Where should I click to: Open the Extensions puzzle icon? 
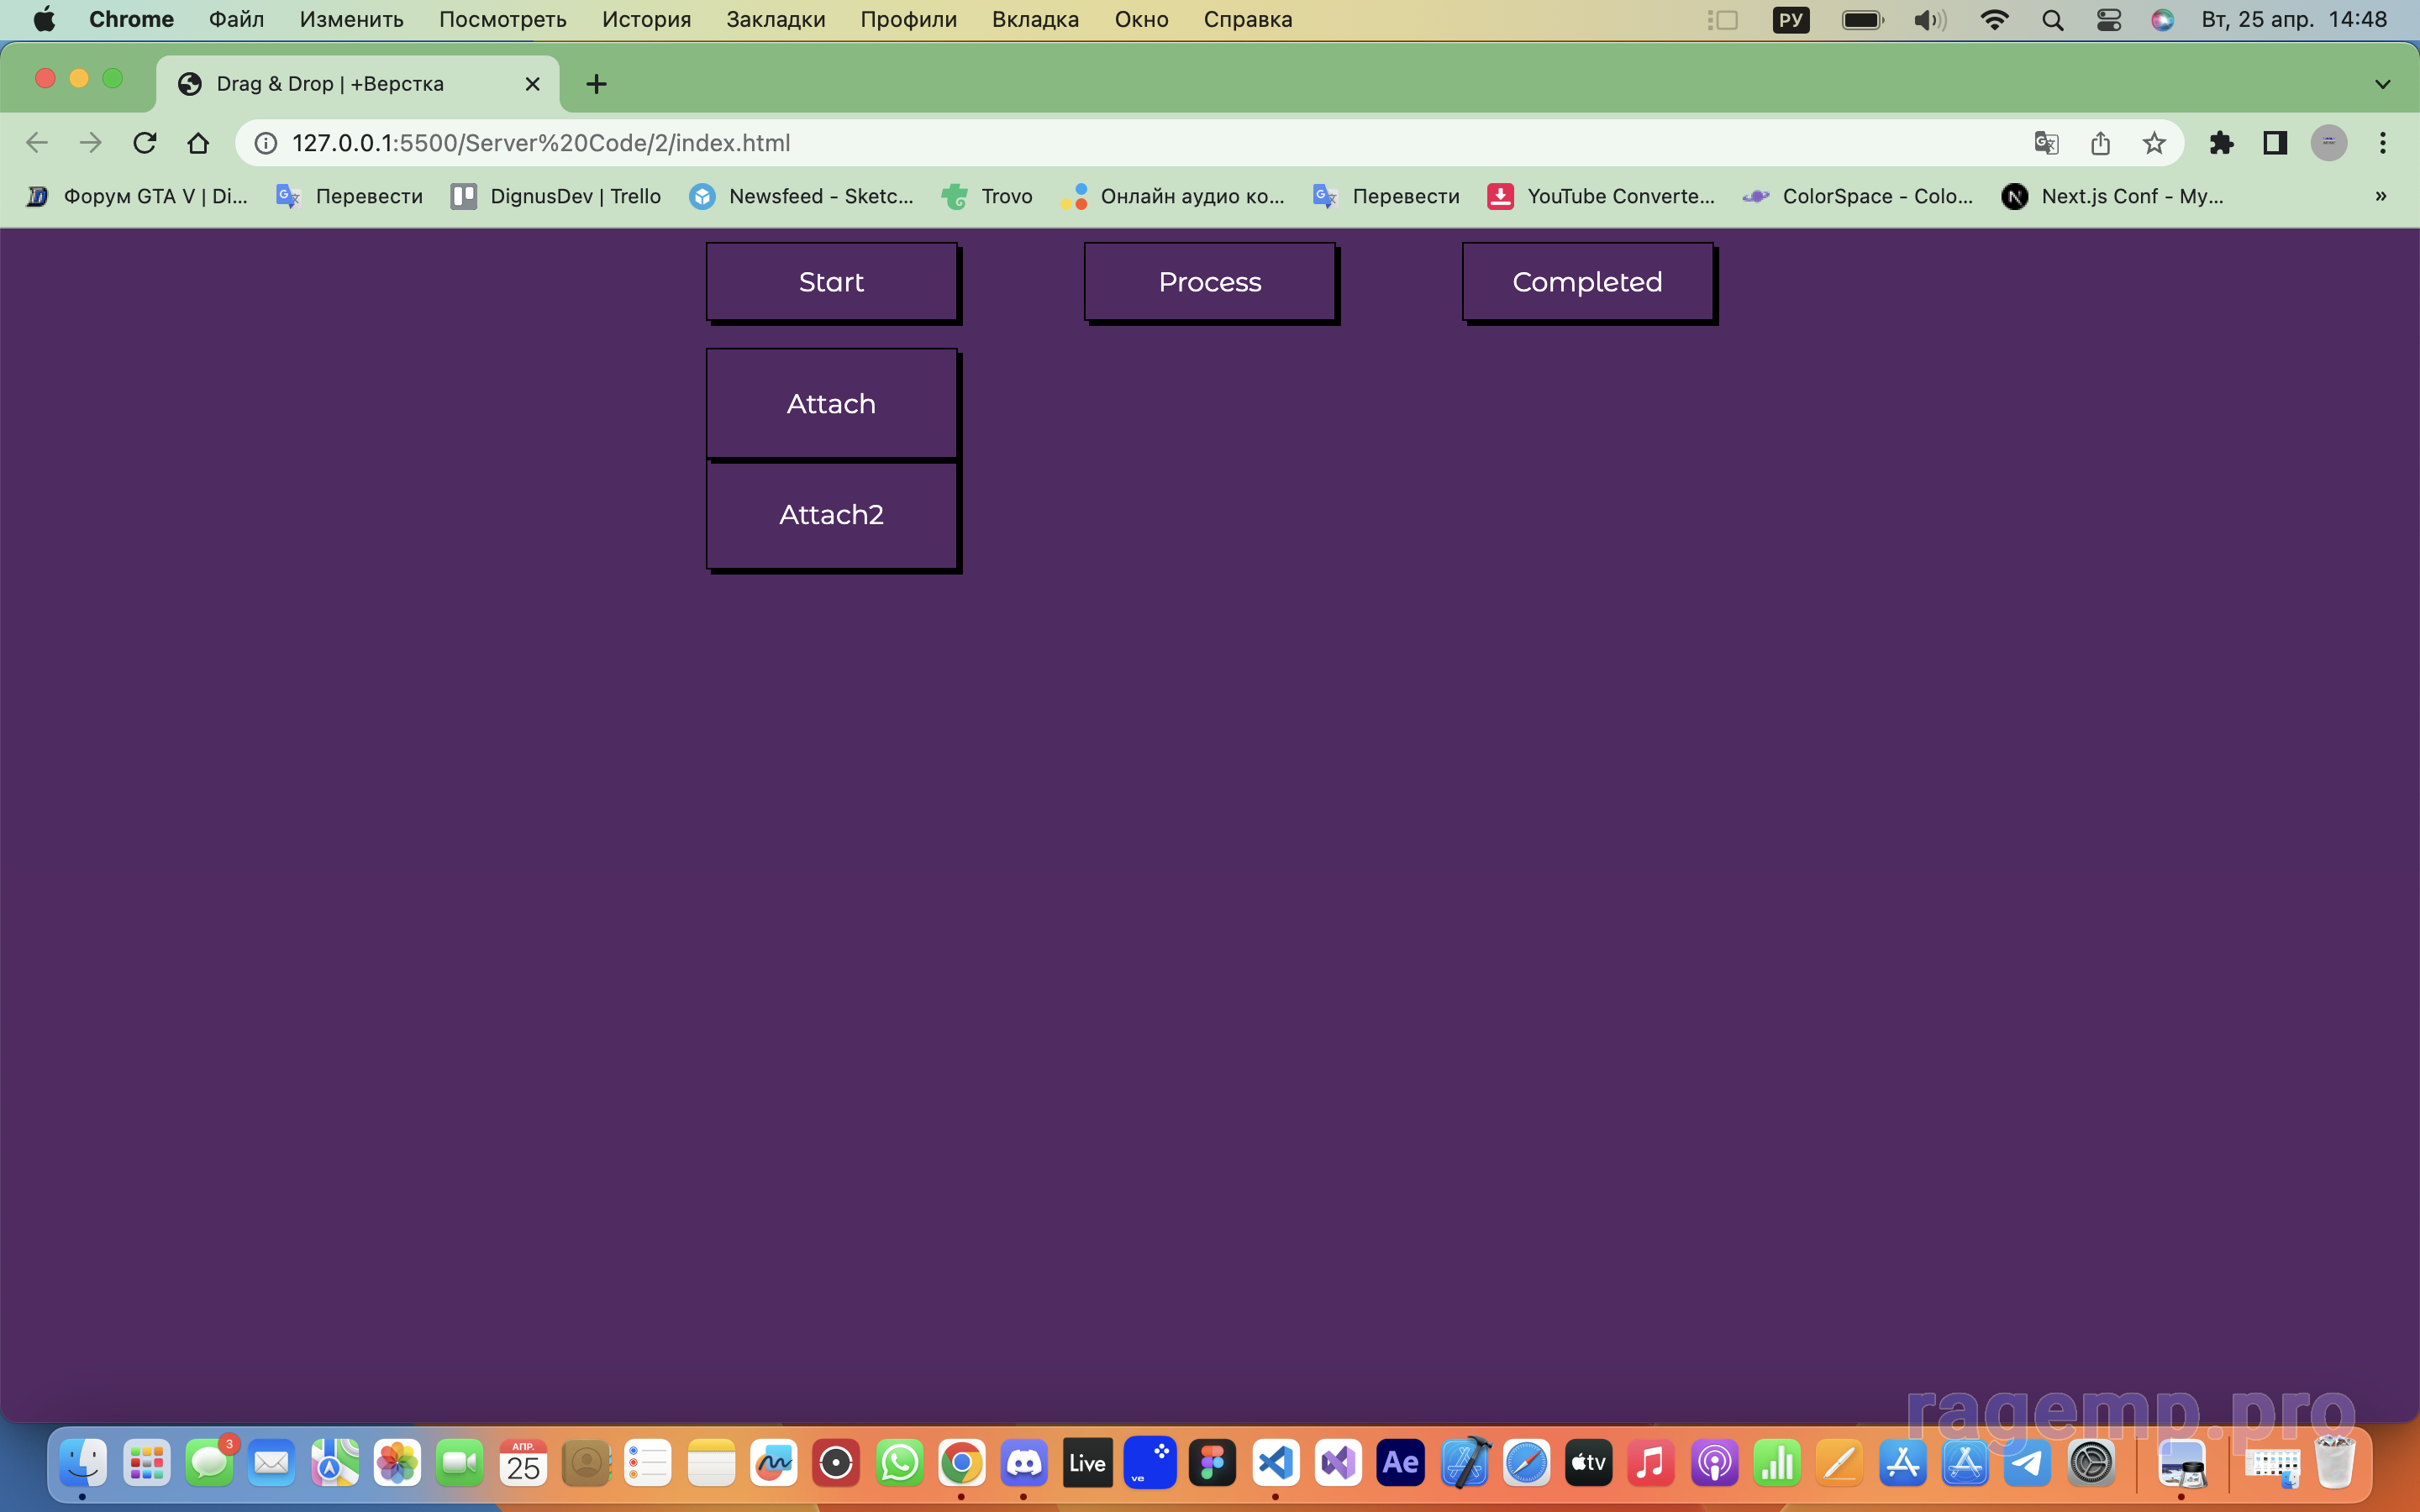pyautogui.click(x=2221, y=143)
